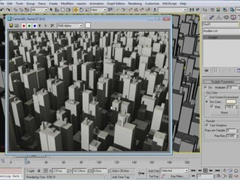Click the None map button
The image size is (240, 180).
pyautogui.click(x=224, y=112)
